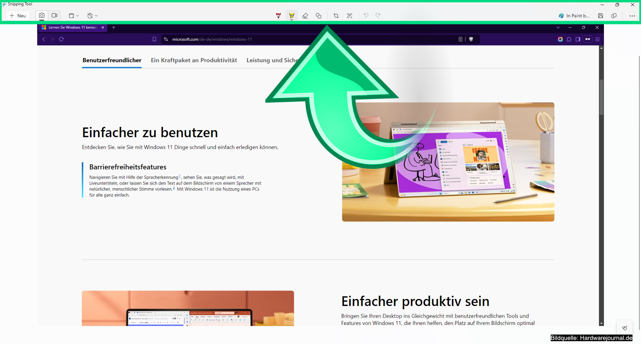Click the Neu button in Snipping Tool
This screenshot has width=641, height=344.
click(x=18, y=16)
